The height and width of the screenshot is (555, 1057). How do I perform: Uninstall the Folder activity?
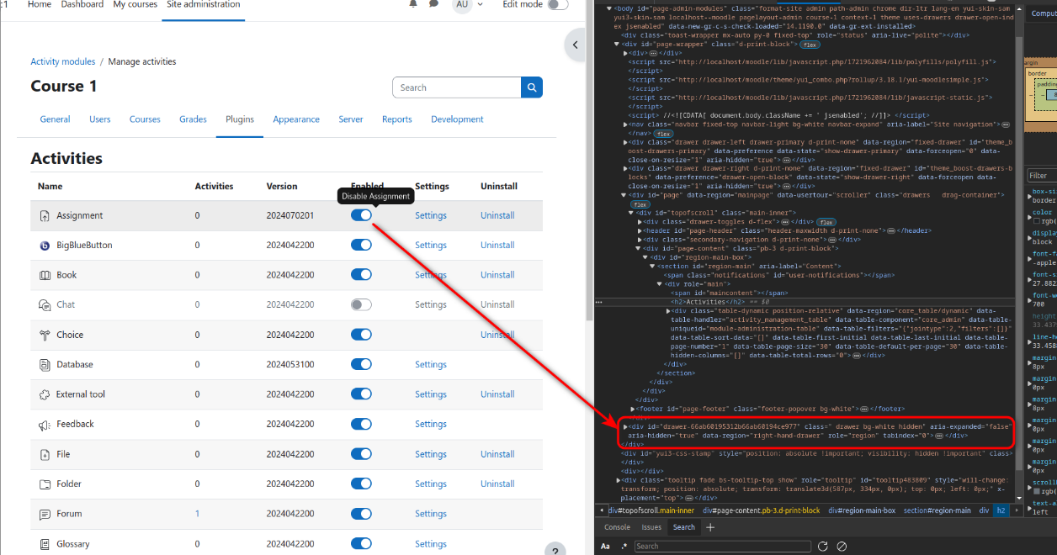click(x=497, y=484)
